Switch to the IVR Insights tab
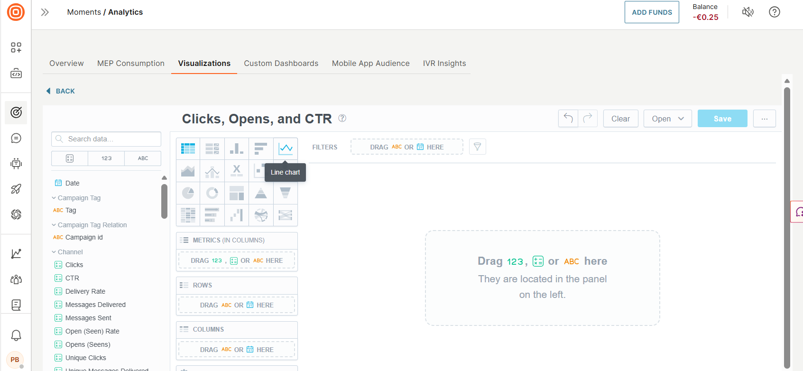 tap(444, 63)
